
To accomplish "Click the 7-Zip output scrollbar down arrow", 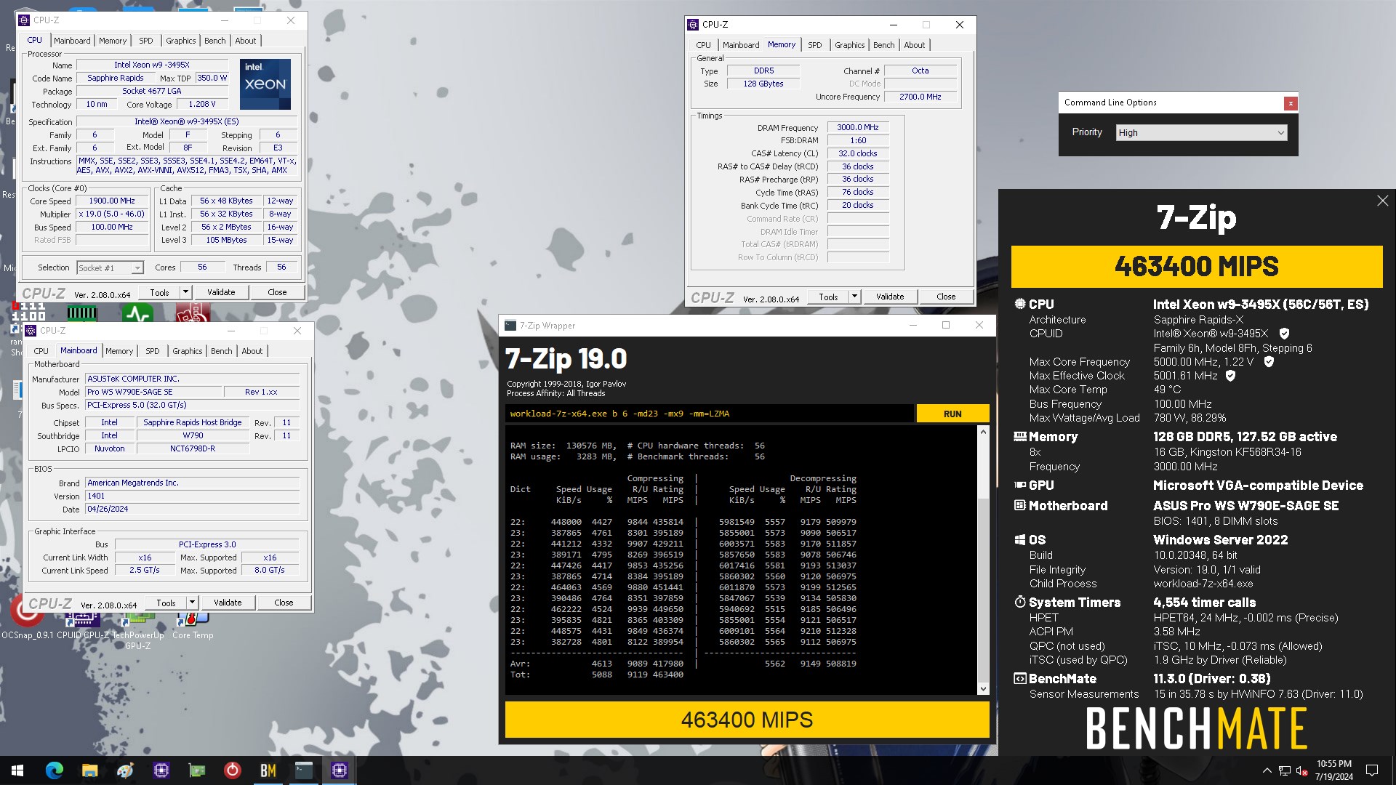I will point(983,689).
